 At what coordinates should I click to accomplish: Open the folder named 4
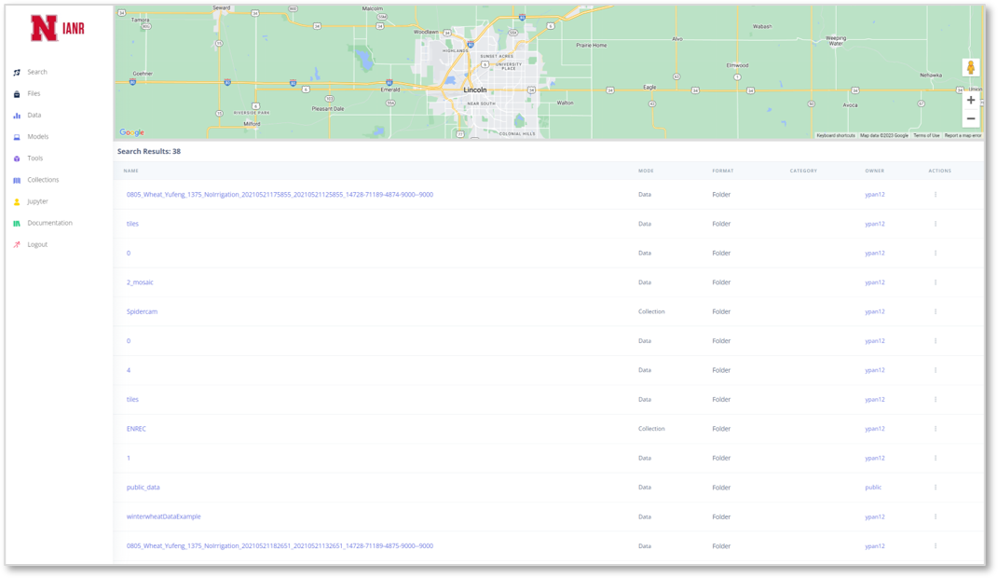[x=129, y=370]
